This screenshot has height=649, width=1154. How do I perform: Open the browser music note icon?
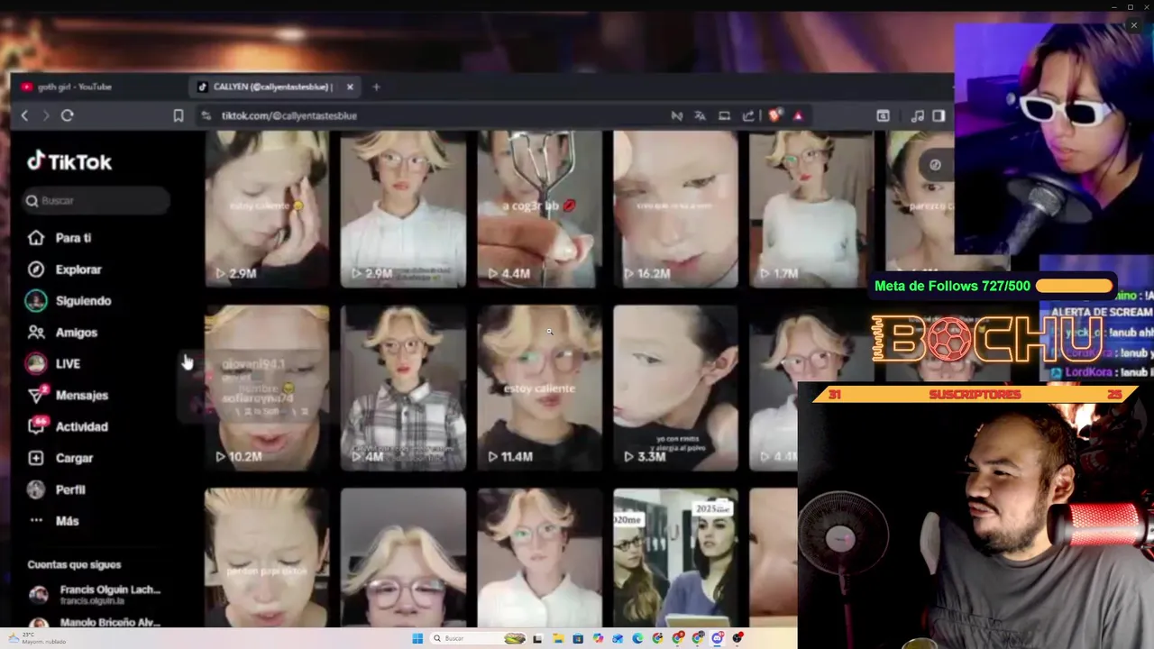tap(918, 115)
